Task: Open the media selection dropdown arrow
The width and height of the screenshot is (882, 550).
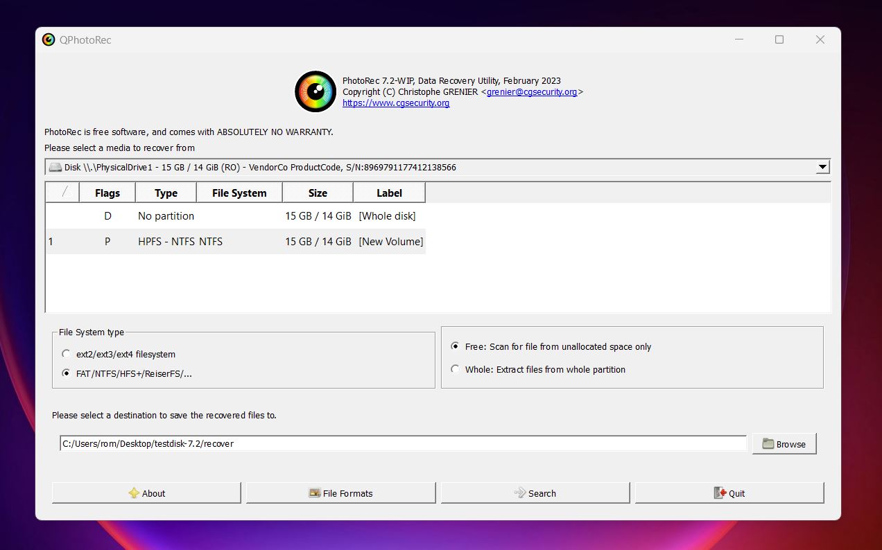Action: coord(822,167)
